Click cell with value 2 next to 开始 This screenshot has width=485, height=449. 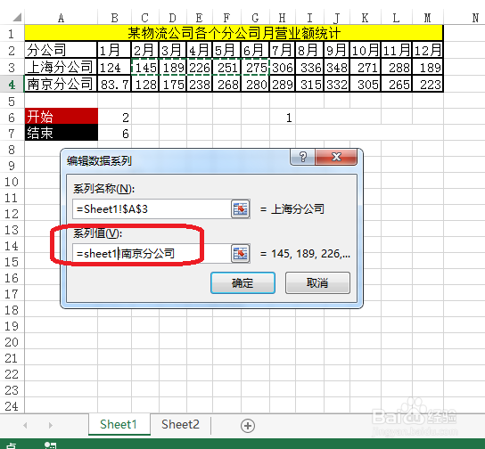pyautogui.click(x=115, y=118)
